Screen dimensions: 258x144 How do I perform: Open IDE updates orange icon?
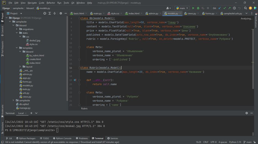pyautogui.click(x=250, y=8)
